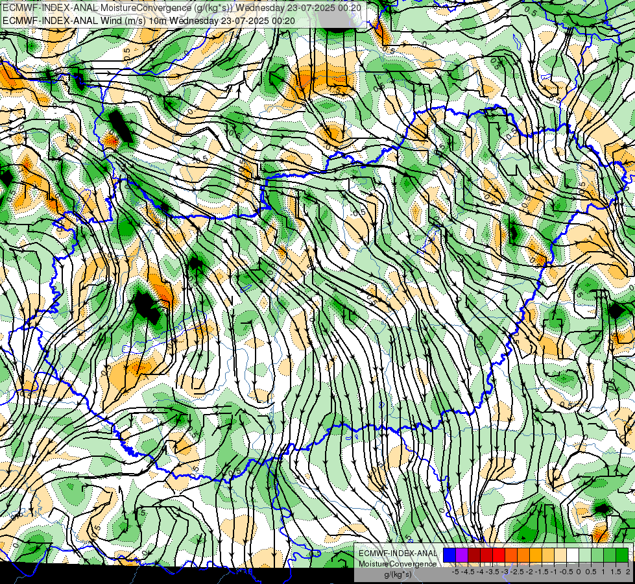Click the g/(kg*s) unit label in legend
Image resolution: width=635 pixels, height=584 pixels.
(x=398, y=575)
